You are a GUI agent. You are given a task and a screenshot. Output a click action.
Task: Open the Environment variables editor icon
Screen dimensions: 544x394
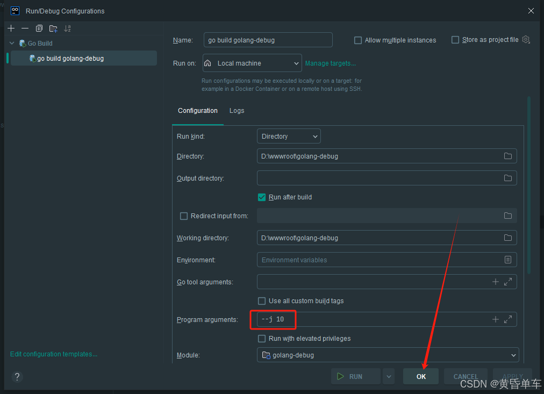point(507,260)
